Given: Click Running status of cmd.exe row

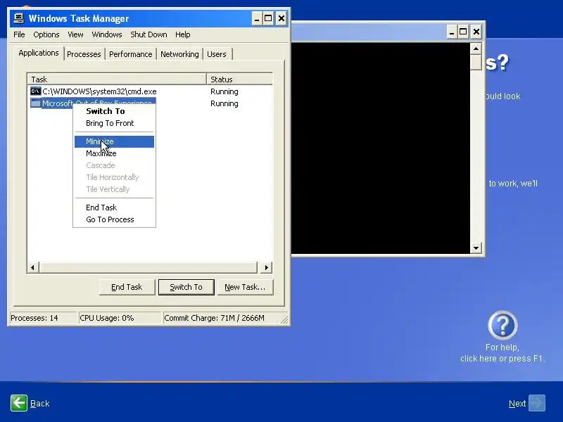Looking at the screenshot, I should click(x=224, y=91).
